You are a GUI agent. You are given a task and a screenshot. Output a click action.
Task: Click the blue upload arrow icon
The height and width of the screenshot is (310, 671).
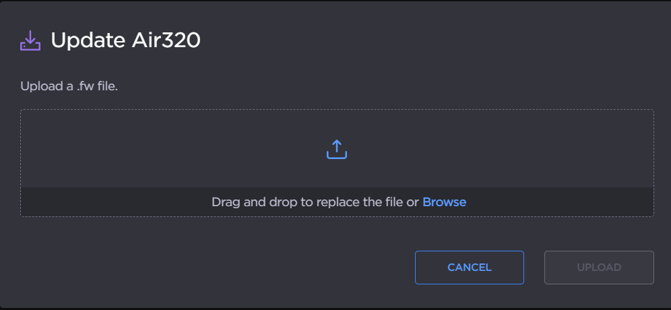coord(336,149)
